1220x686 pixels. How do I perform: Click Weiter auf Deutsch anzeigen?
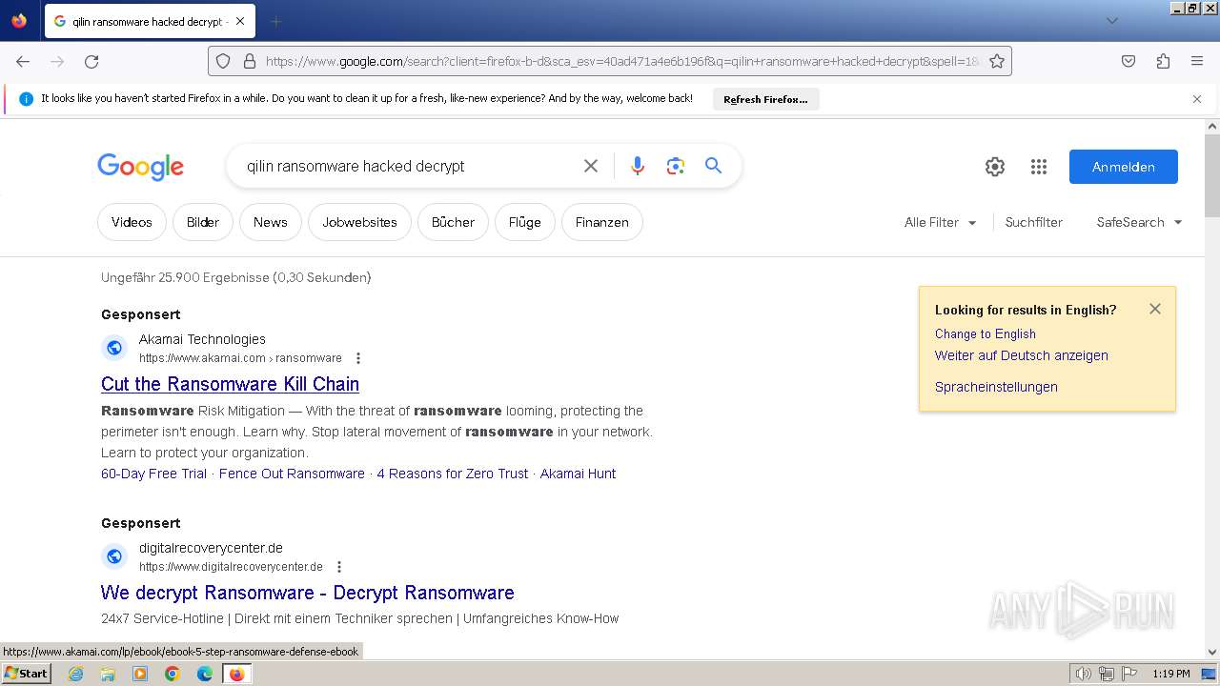click(x=1021, y=355)
